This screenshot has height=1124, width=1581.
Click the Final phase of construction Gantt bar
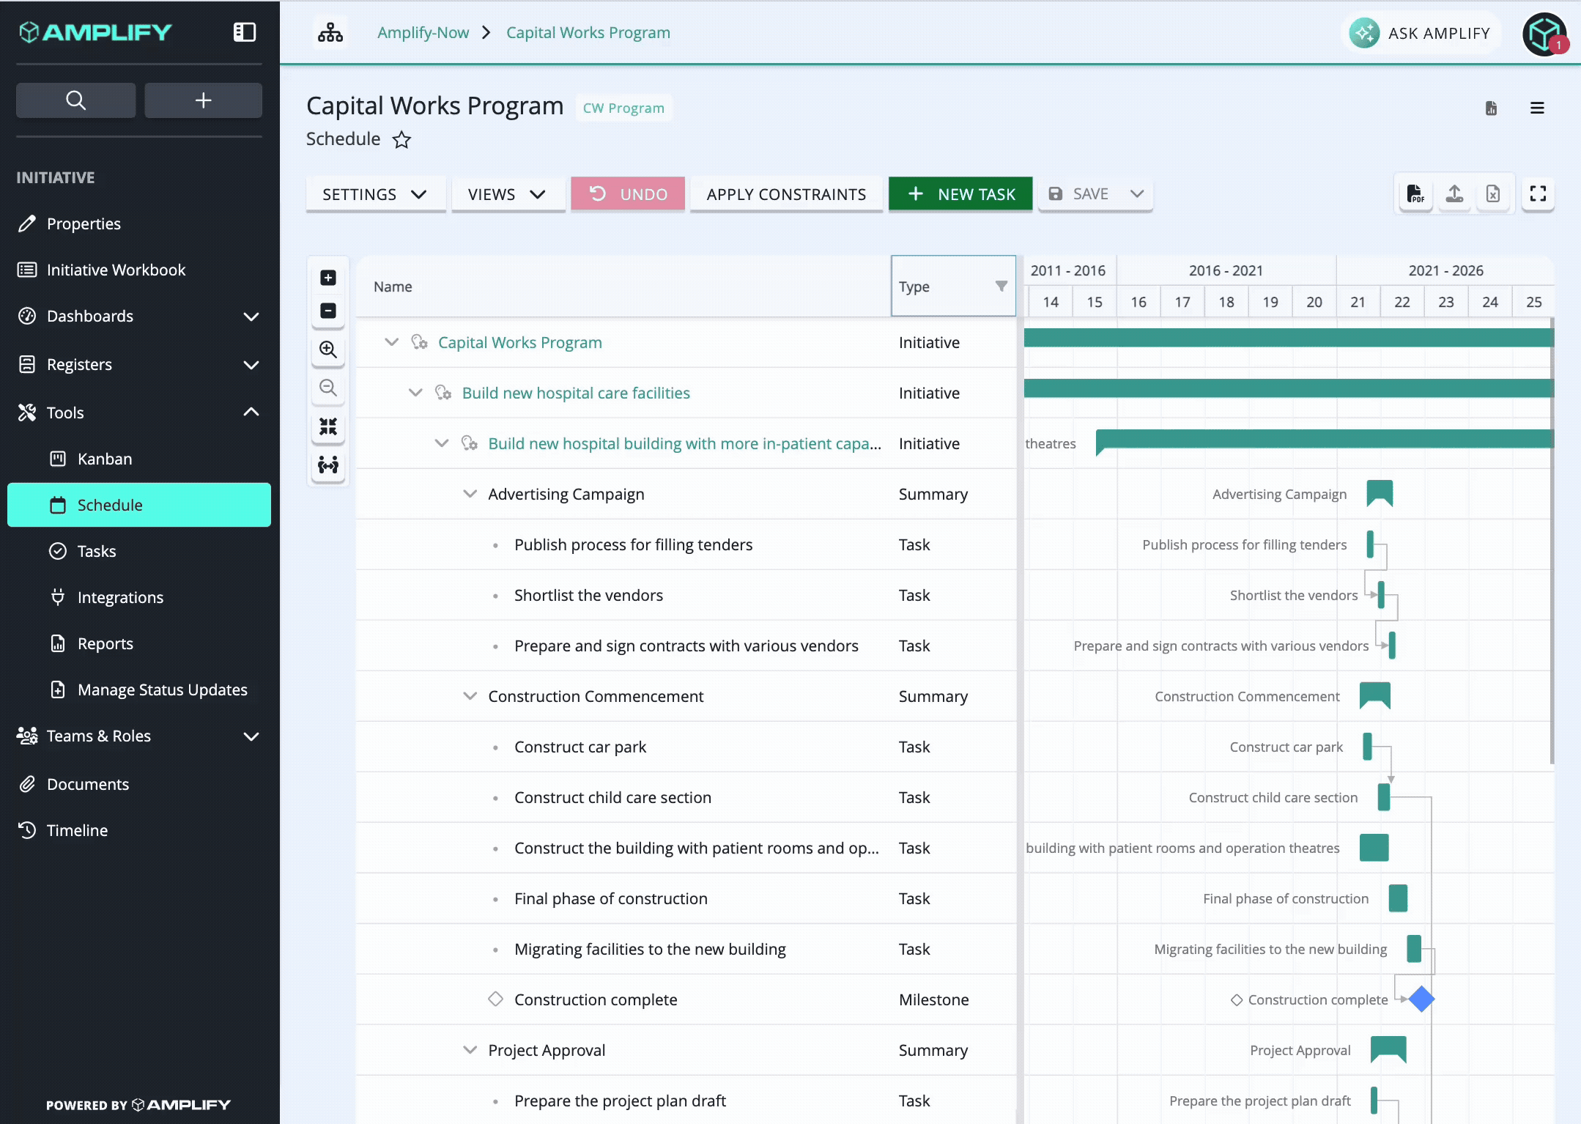[x=1398, y=898]
